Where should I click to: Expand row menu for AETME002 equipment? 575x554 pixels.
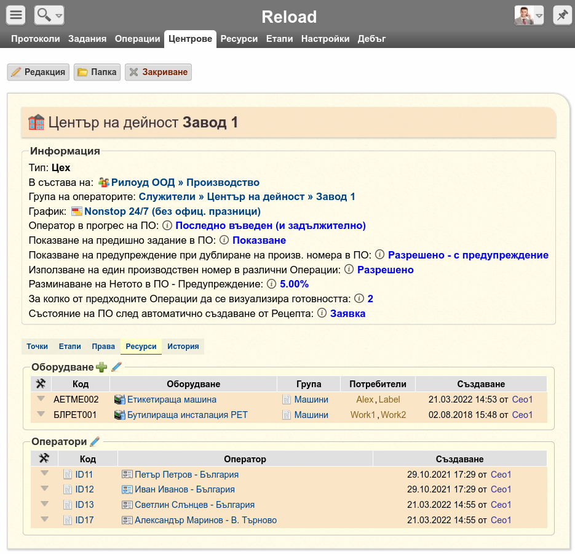tap(41, 399)
